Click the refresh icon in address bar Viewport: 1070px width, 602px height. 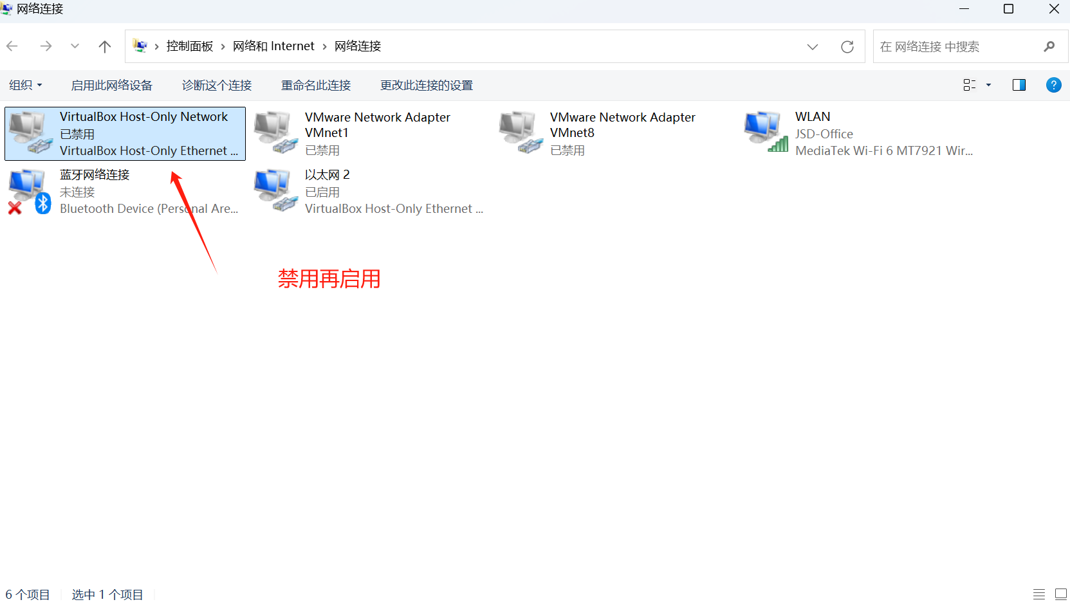pos(847,46)
